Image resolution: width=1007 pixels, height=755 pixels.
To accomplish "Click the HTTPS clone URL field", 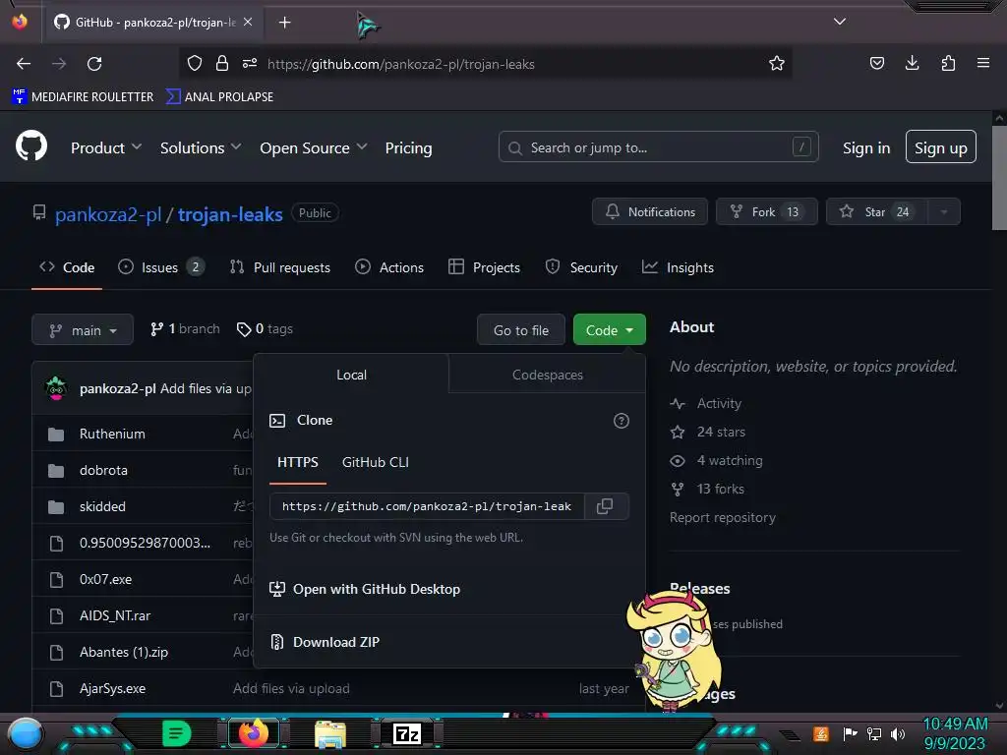I will point(427,506).
